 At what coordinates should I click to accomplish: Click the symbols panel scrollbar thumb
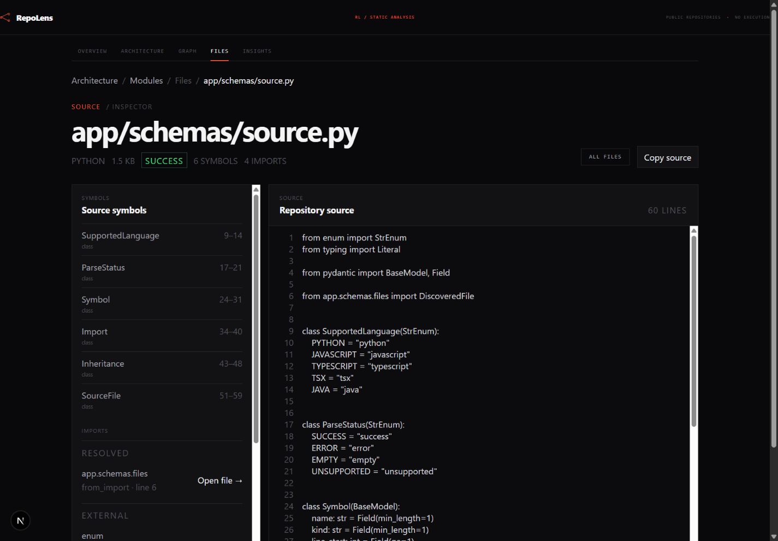click(256, 319)
